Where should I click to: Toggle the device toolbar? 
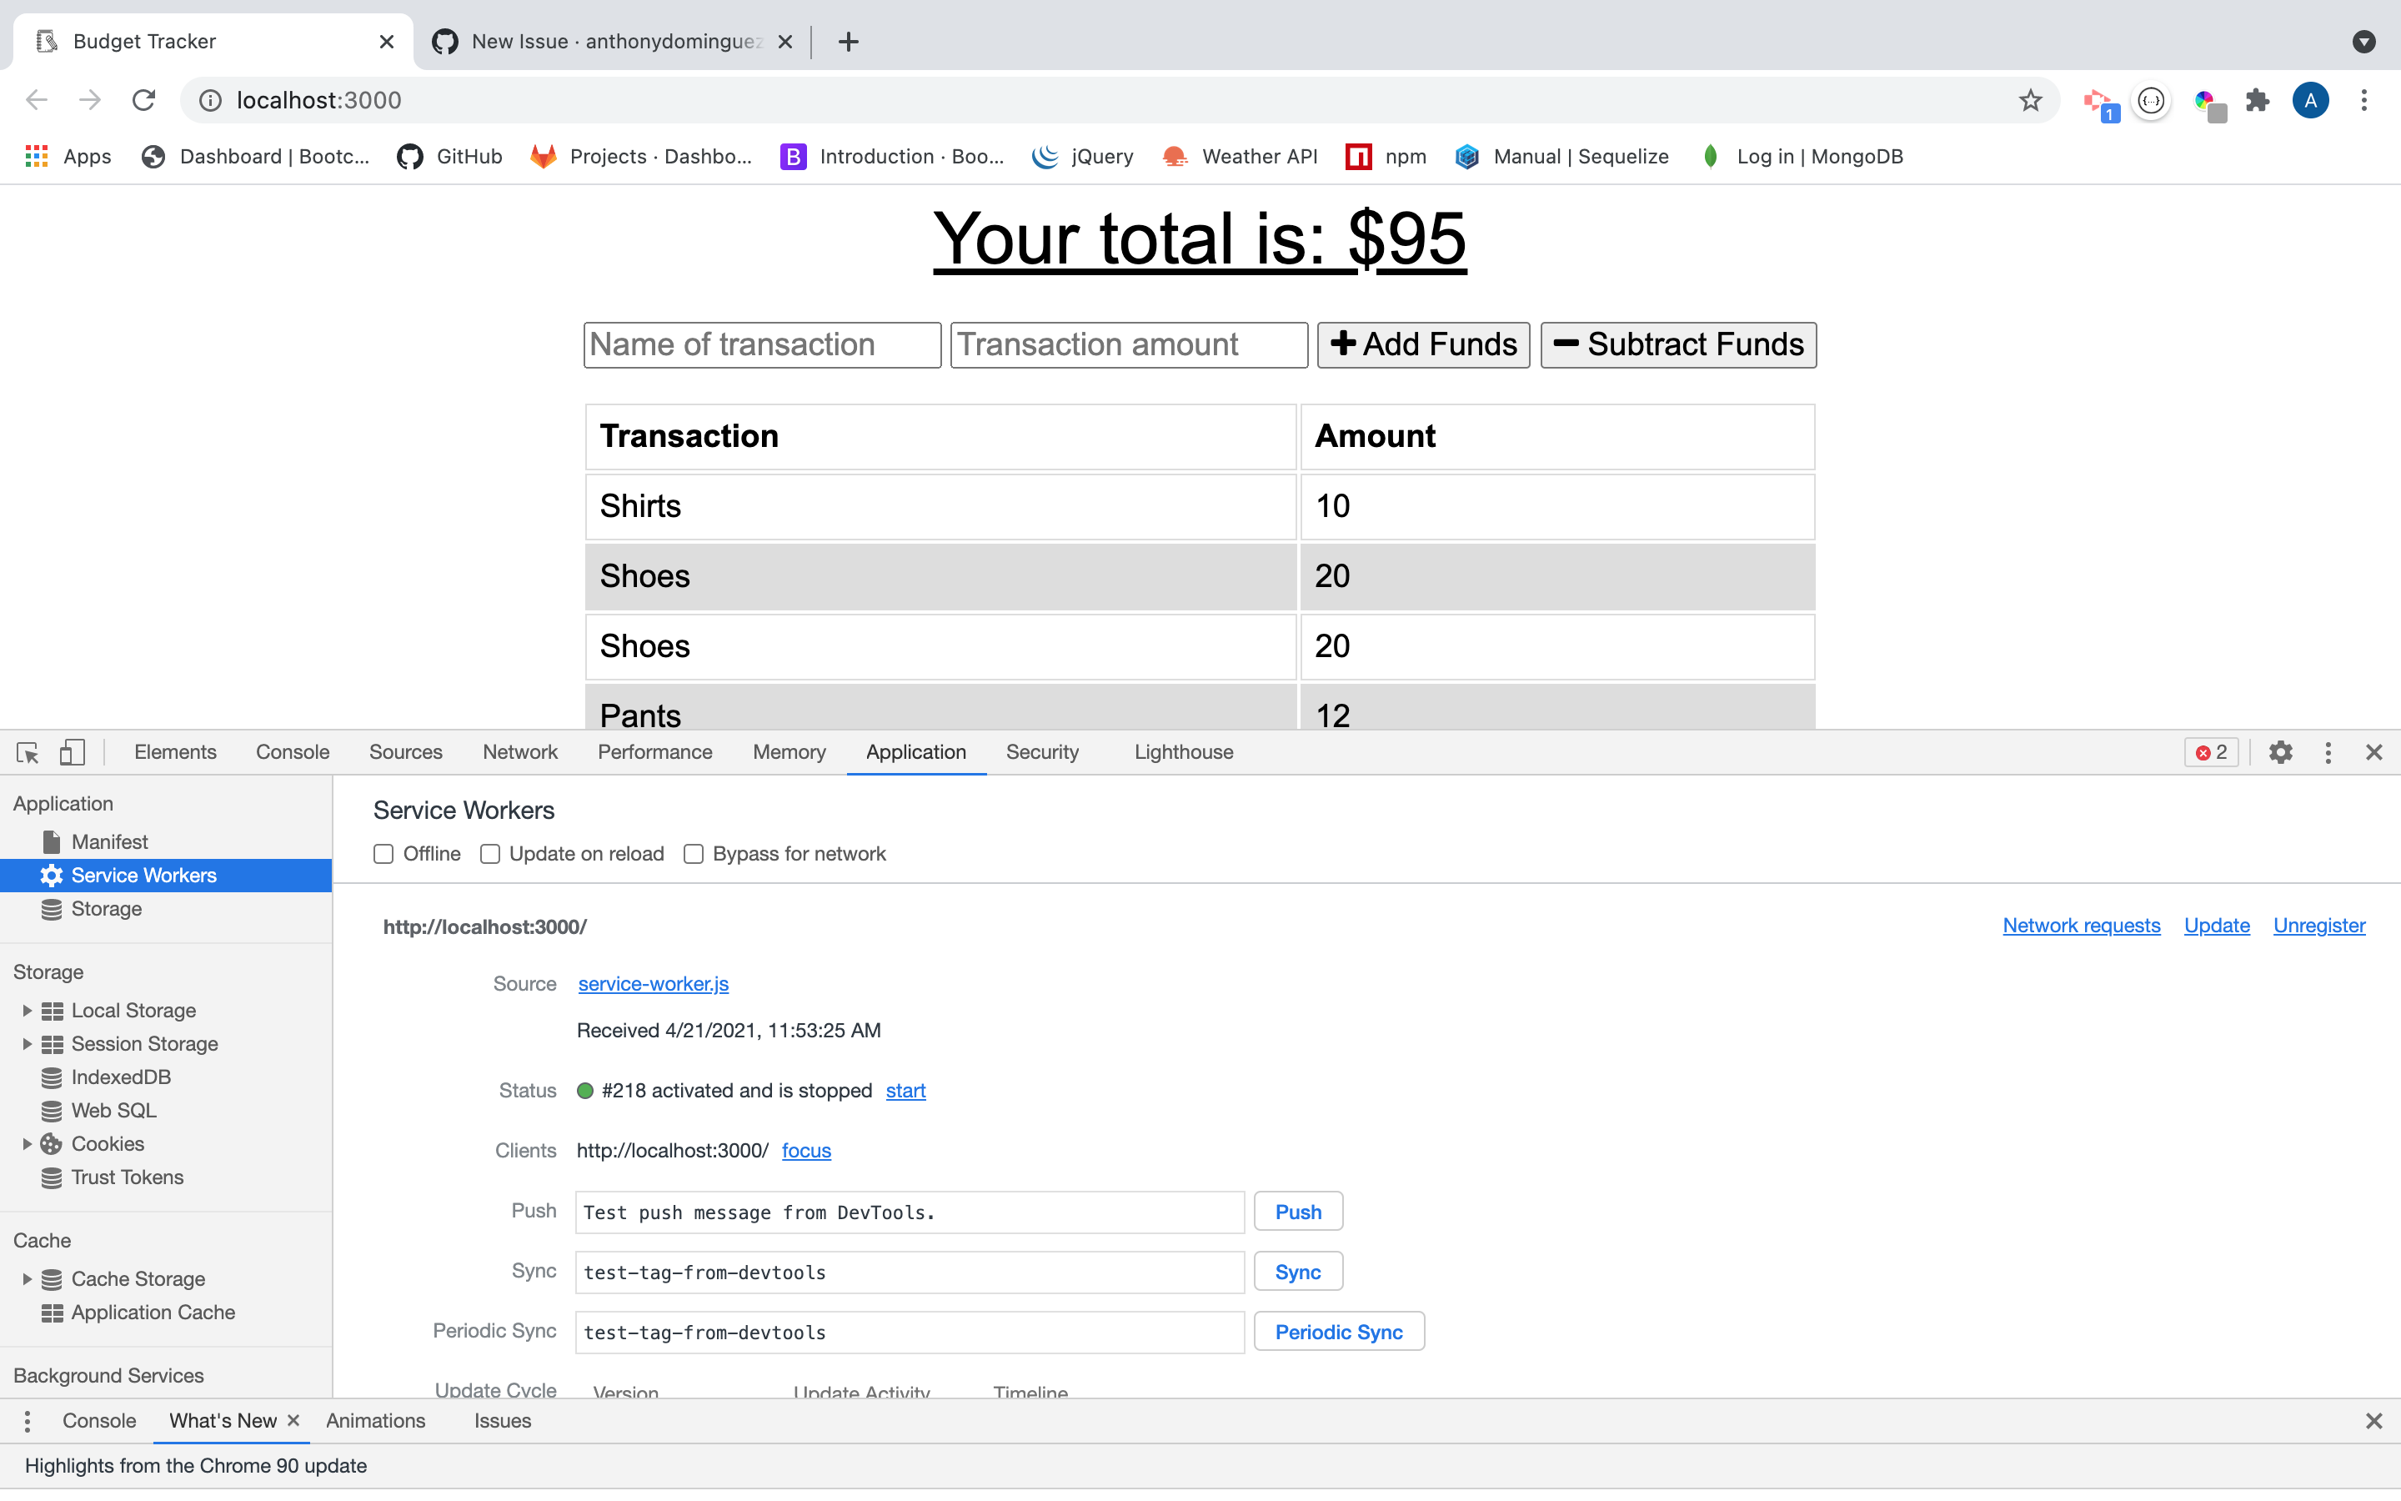pyautogui.click(x=70, y=751)
